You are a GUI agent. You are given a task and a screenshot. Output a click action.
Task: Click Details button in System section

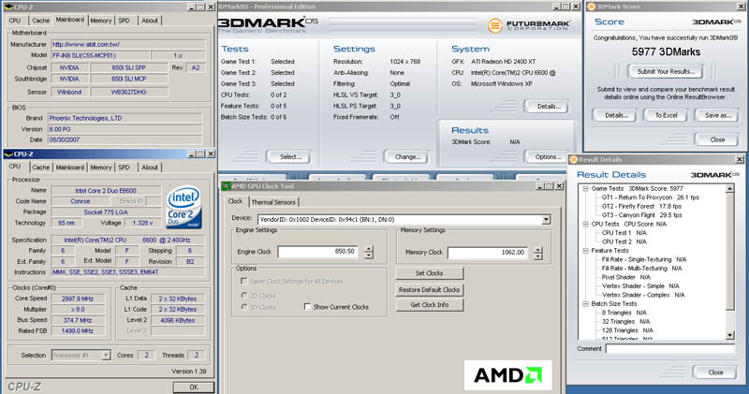[549, 107]
